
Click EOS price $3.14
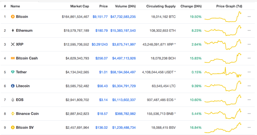pos(103,100)
